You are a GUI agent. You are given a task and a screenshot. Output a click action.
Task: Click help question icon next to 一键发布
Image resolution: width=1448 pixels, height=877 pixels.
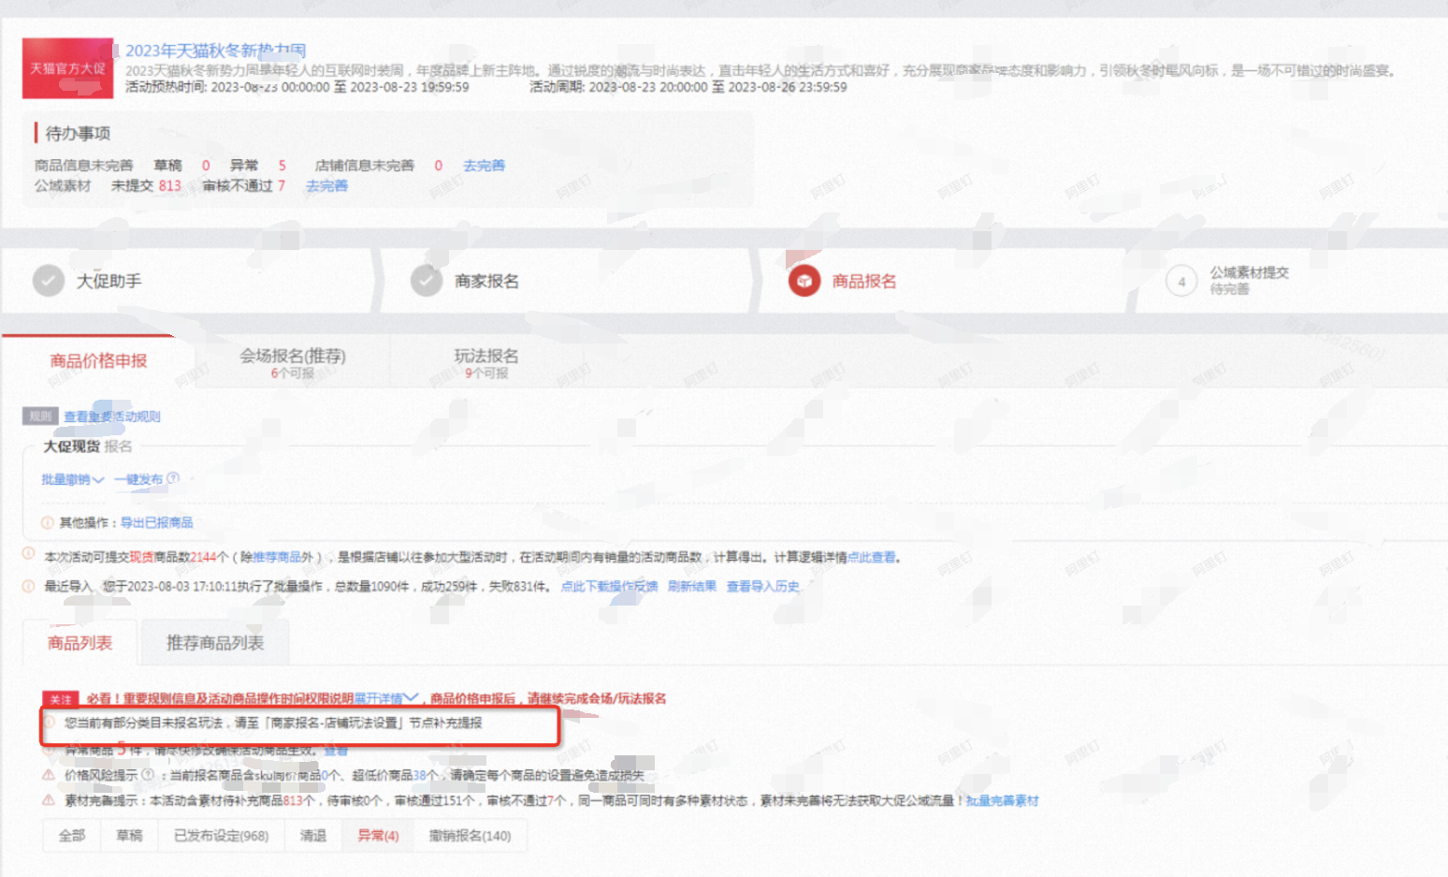point(173,478)
